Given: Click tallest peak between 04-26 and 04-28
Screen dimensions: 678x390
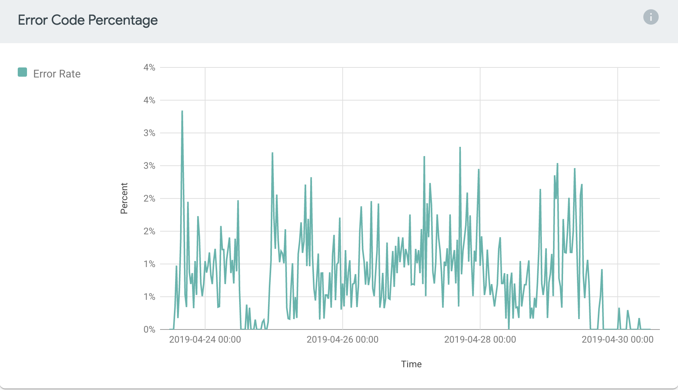Looking at the screenshot, I should (x=460, y=148).
